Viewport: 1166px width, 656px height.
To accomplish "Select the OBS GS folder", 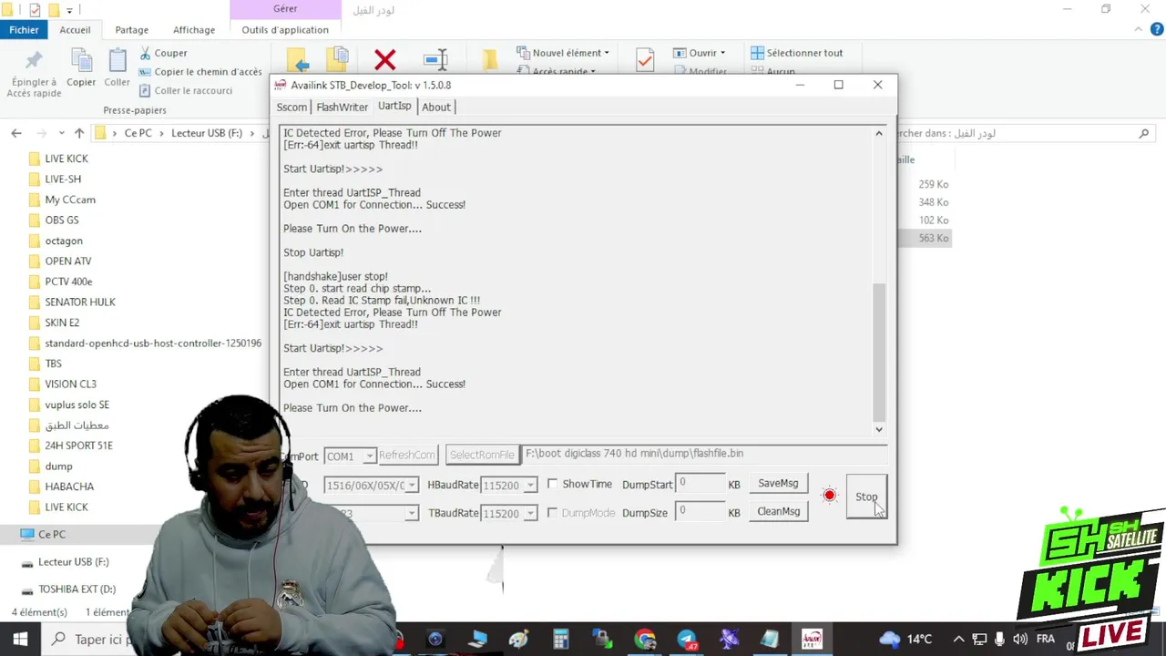I will 62,220.
